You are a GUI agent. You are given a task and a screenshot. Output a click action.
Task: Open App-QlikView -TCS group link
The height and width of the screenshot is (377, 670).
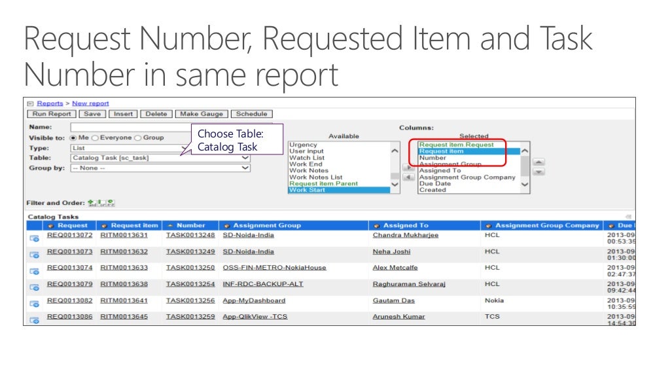(x=255, y=317)
